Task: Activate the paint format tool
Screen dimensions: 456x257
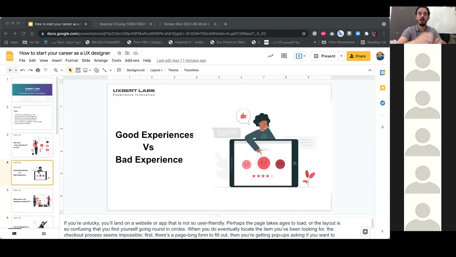Action: tap(46, 70)
